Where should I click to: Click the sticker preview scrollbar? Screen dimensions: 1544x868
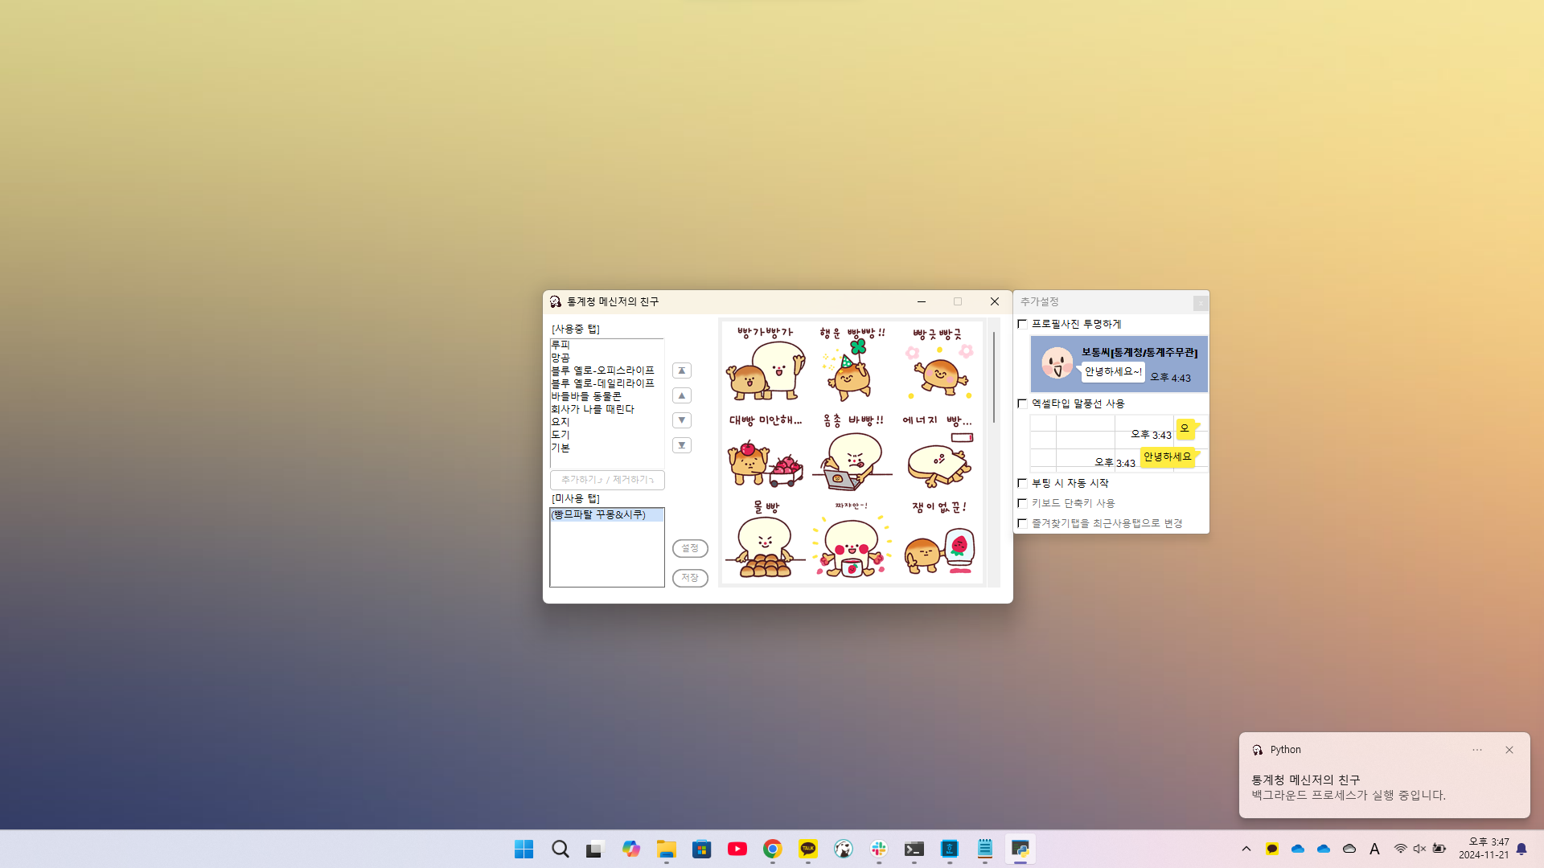tap(994, 378)
